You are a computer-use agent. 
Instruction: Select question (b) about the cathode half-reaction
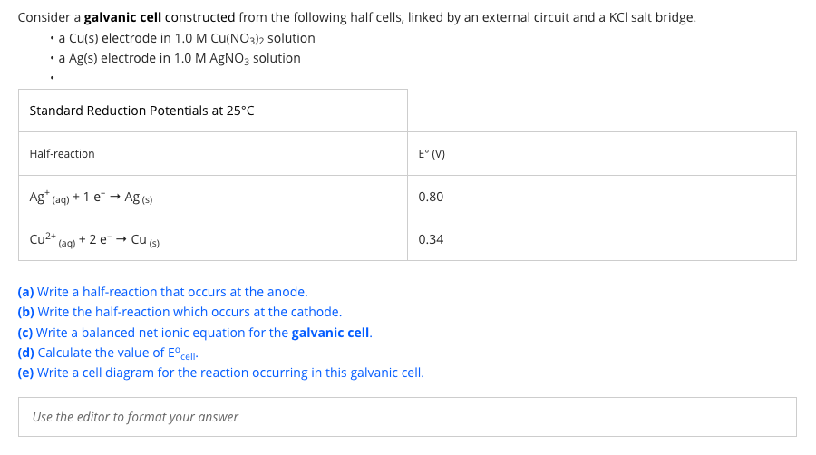(x=180, y=312)
